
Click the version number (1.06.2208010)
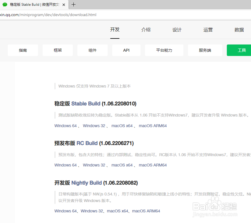pyautogui.click(x=119, y=104)
